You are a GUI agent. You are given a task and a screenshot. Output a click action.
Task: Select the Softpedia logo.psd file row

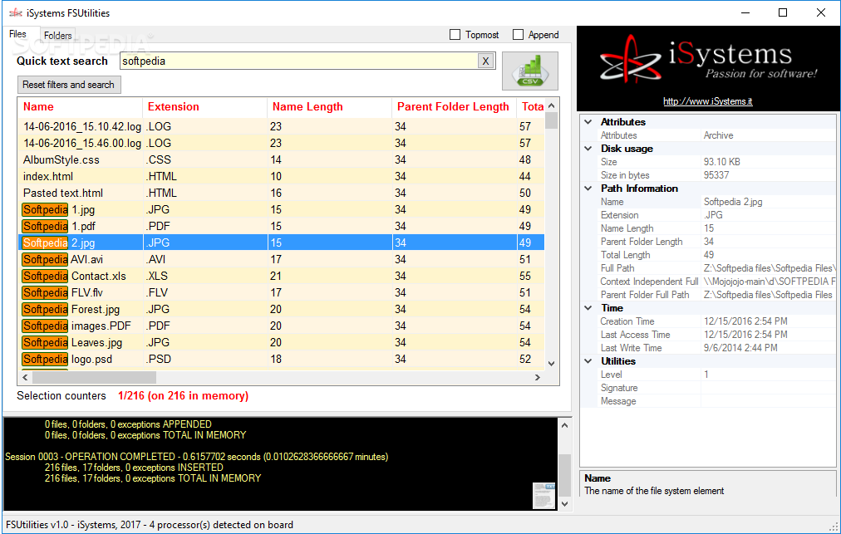282,360
